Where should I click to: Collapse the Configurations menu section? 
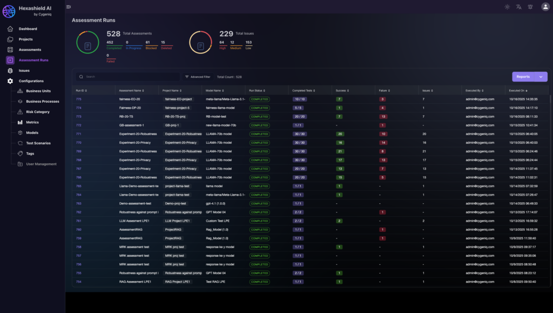click(31, 81)
